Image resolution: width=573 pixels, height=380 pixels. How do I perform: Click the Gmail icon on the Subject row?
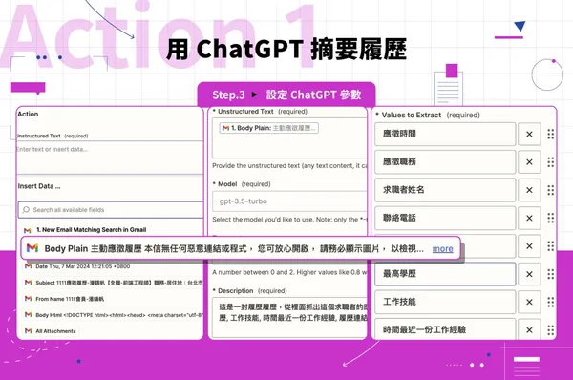point(28,282)
